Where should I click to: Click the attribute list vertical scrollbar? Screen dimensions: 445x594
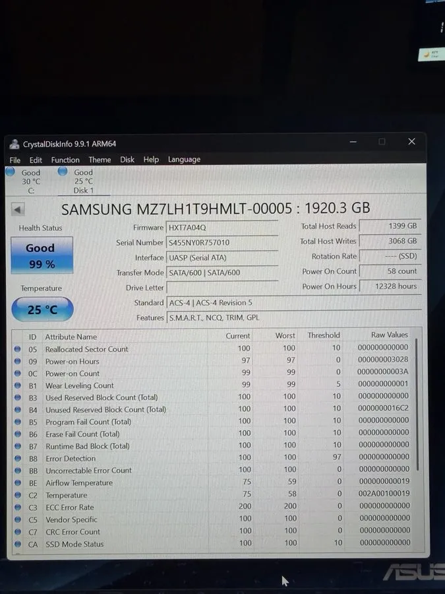click(417, 404)
